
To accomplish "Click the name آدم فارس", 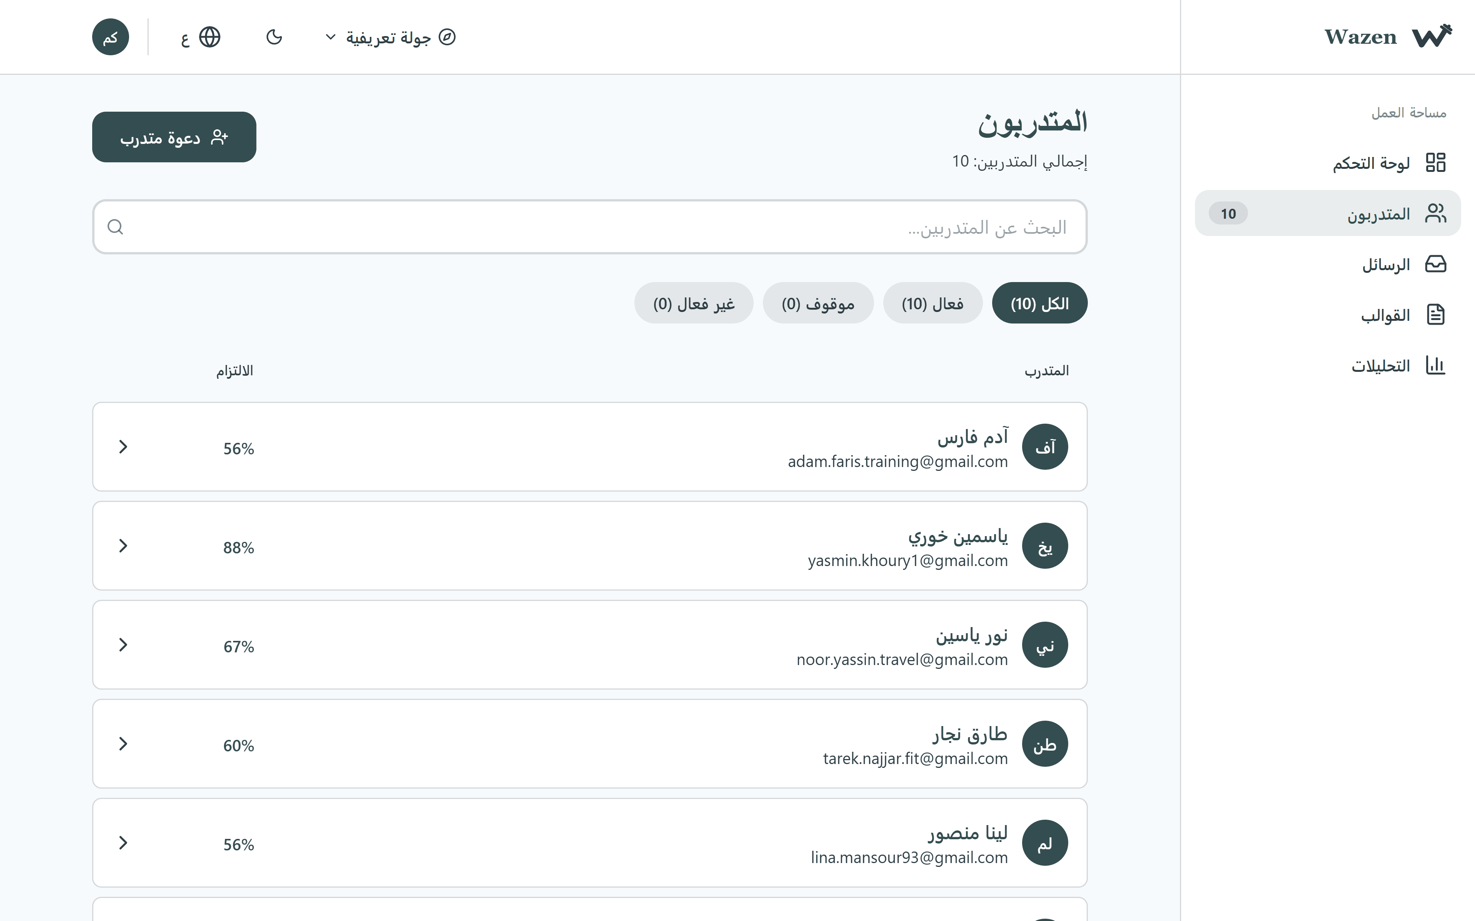I will (973, 437).
